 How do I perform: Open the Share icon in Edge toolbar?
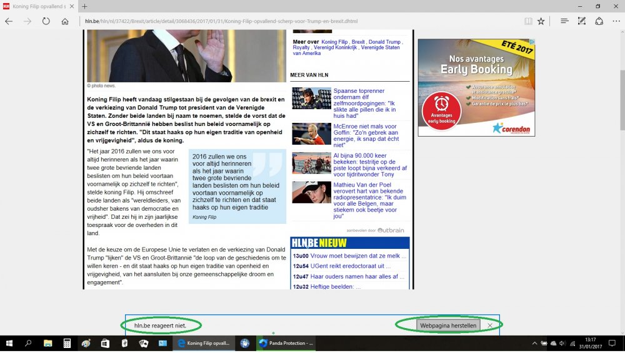pyautogui.click(x=599, y=21)
